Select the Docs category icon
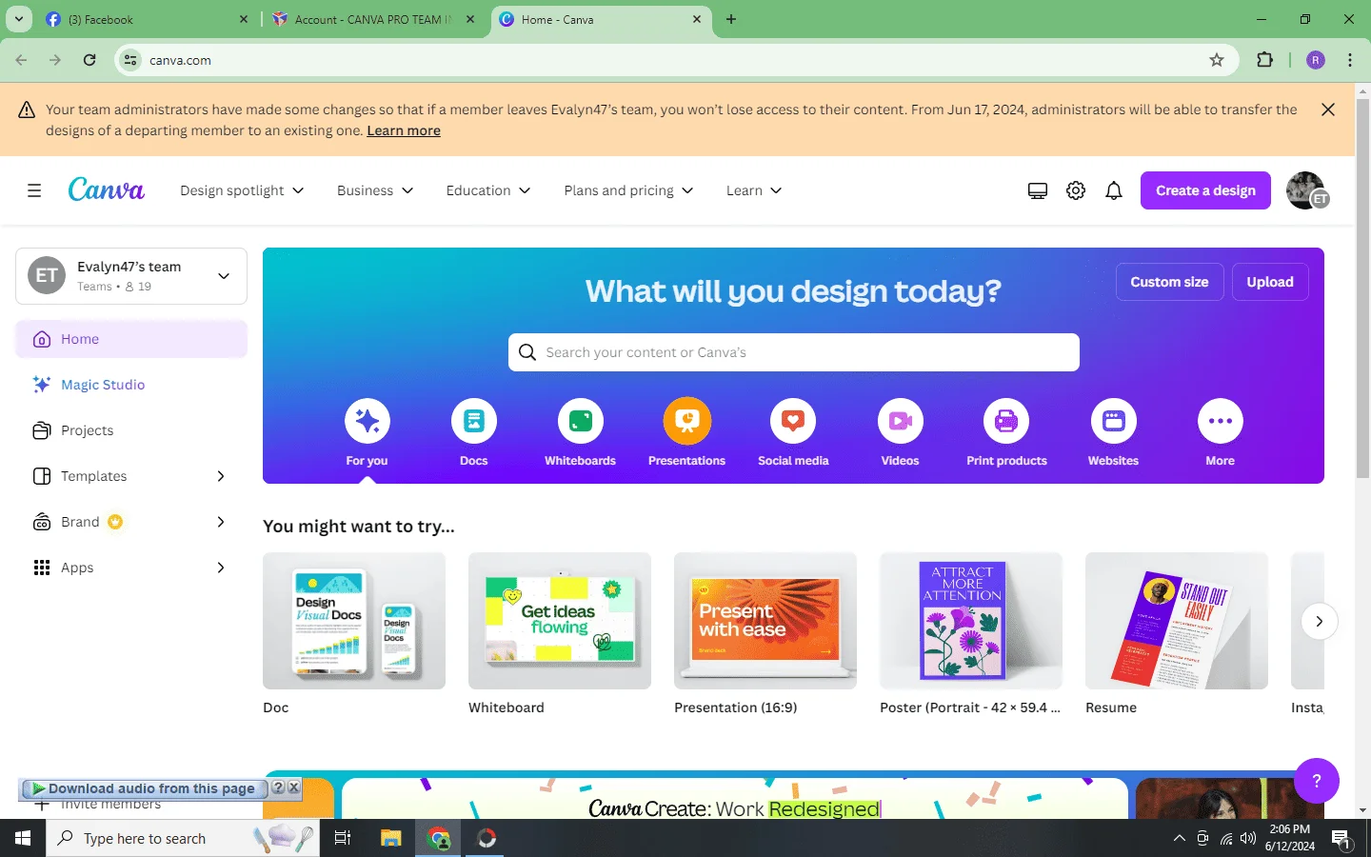Image resolution: width=1371 pixels, height=857 pixels. pyautogui.click(x=474, y=421)
